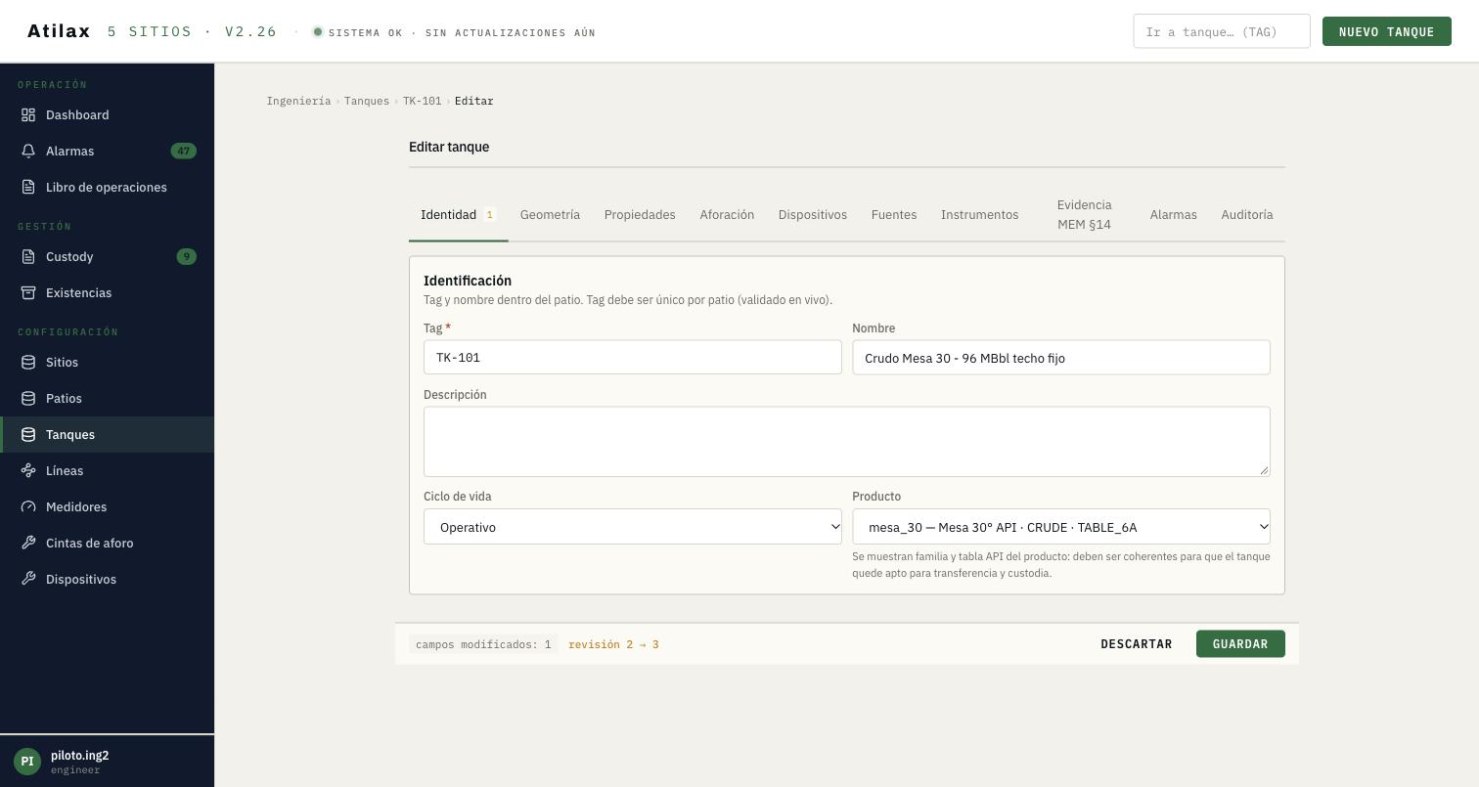Click the GUARDAR button
This screenshot has width=1479, height=787.
1240,644
